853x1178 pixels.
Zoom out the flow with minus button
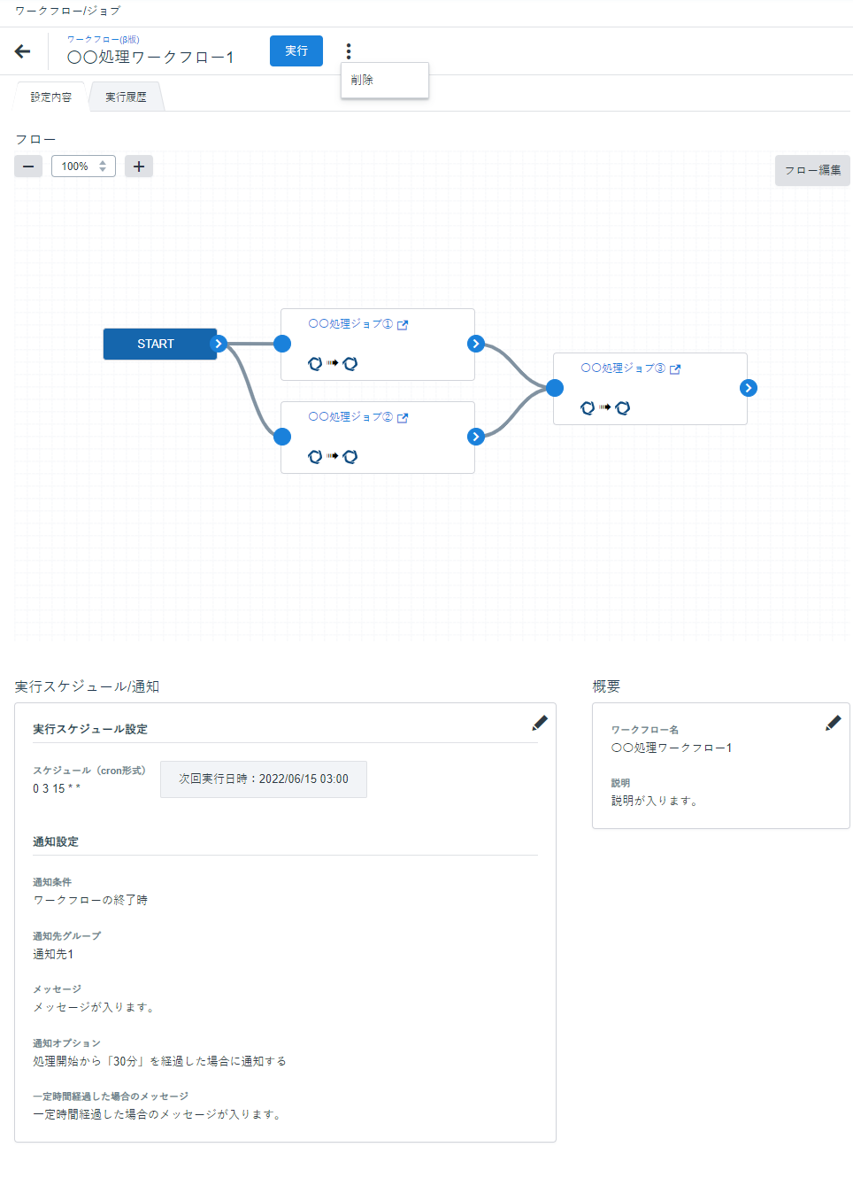point(28,167)
